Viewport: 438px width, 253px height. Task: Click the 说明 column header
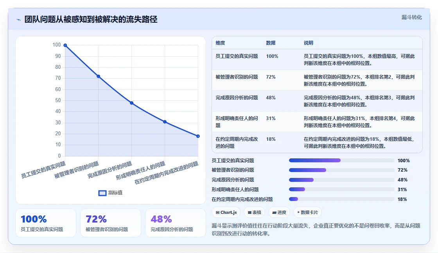309,43
